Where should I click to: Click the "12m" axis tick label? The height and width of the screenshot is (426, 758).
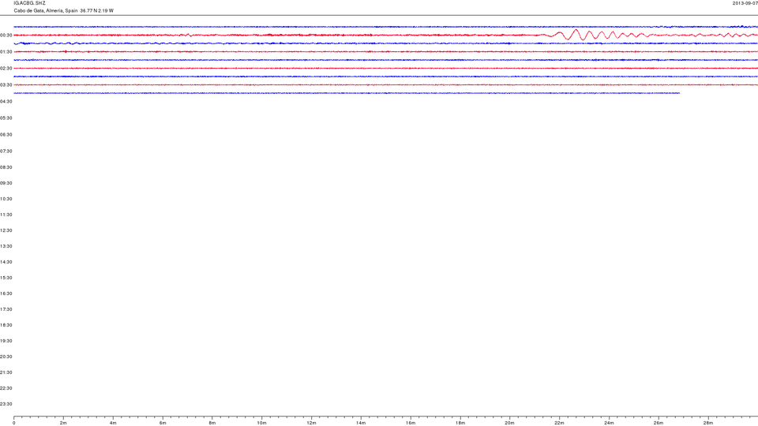click(x=311, y=423)
